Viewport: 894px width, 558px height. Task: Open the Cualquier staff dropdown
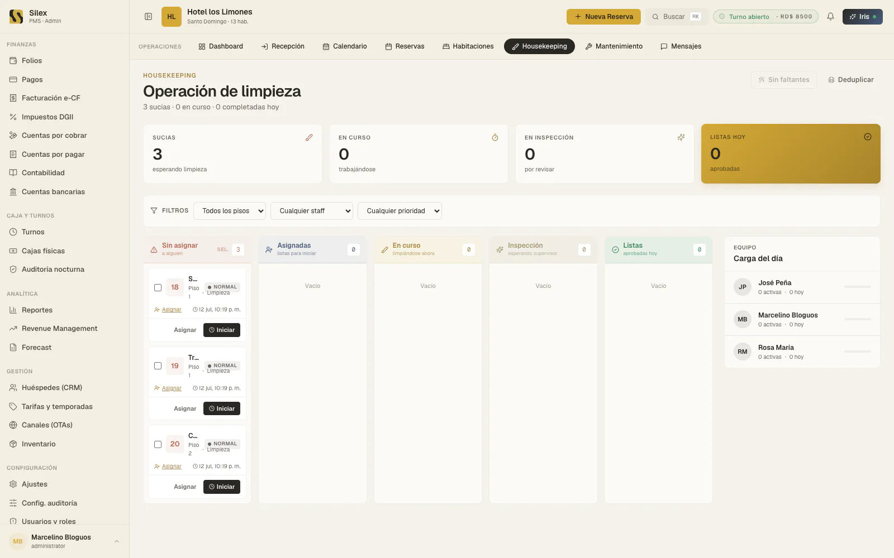312,211
